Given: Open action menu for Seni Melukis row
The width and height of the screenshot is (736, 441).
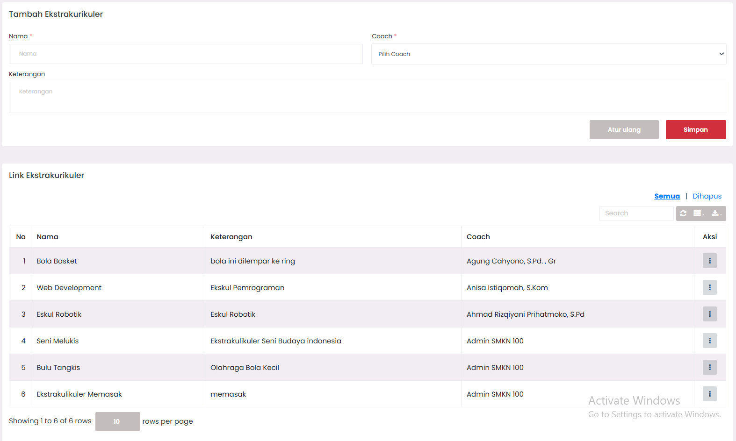Looking at the screenshot, I should point(709,341).
